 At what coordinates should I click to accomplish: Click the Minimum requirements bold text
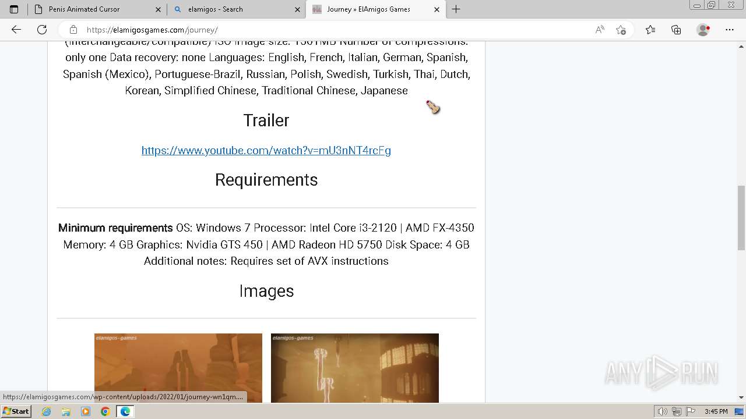[115, 228]
